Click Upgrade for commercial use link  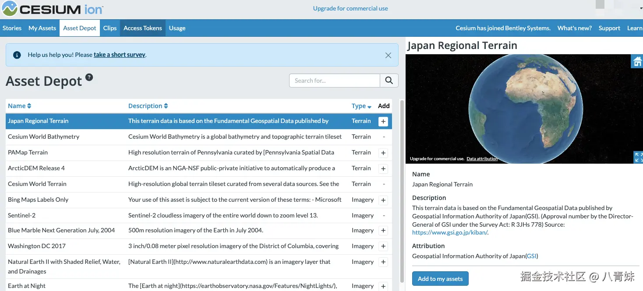point(350,8)
